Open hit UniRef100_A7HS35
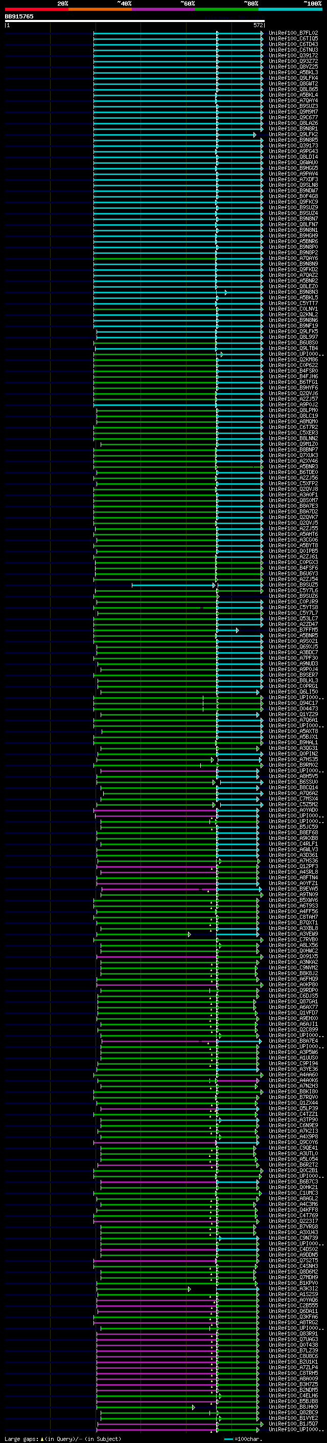327x1443 pixels. point(293,759)
